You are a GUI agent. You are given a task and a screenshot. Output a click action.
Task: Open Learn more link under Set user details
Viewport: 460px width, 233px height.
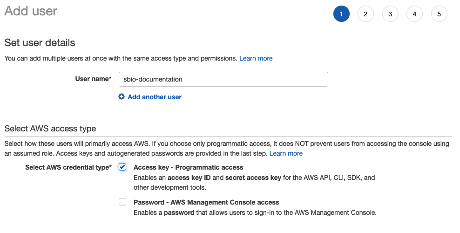256,58
